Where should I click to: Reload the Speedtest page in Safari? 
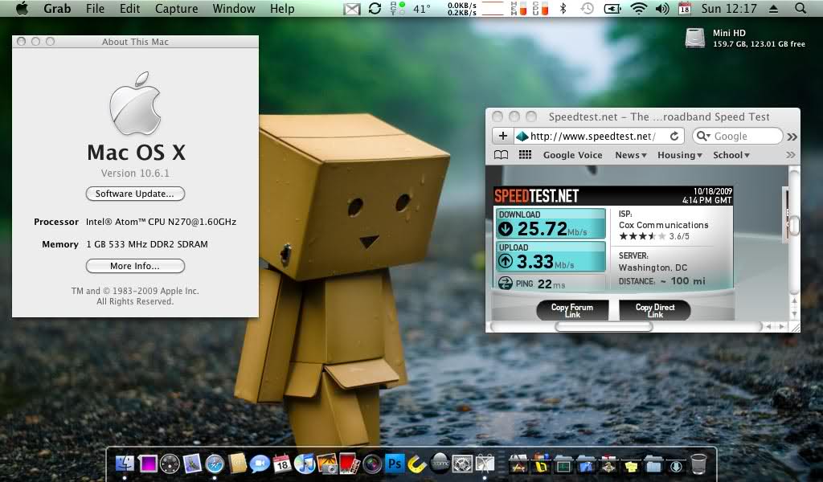(674, 137)
